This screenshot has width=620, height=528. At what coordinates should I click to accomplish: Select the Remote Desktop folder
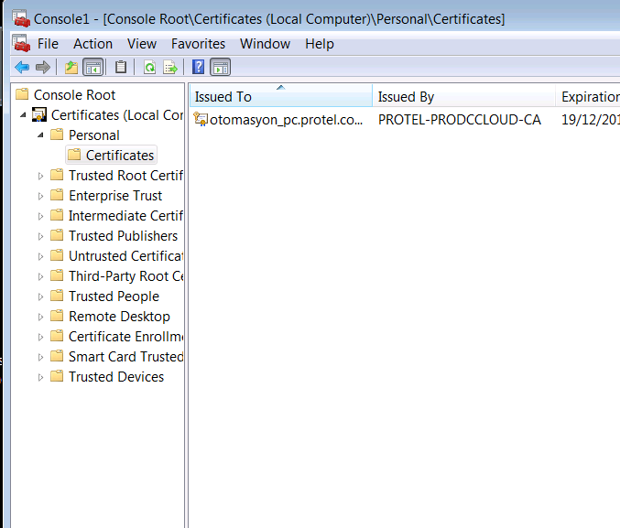119,317
